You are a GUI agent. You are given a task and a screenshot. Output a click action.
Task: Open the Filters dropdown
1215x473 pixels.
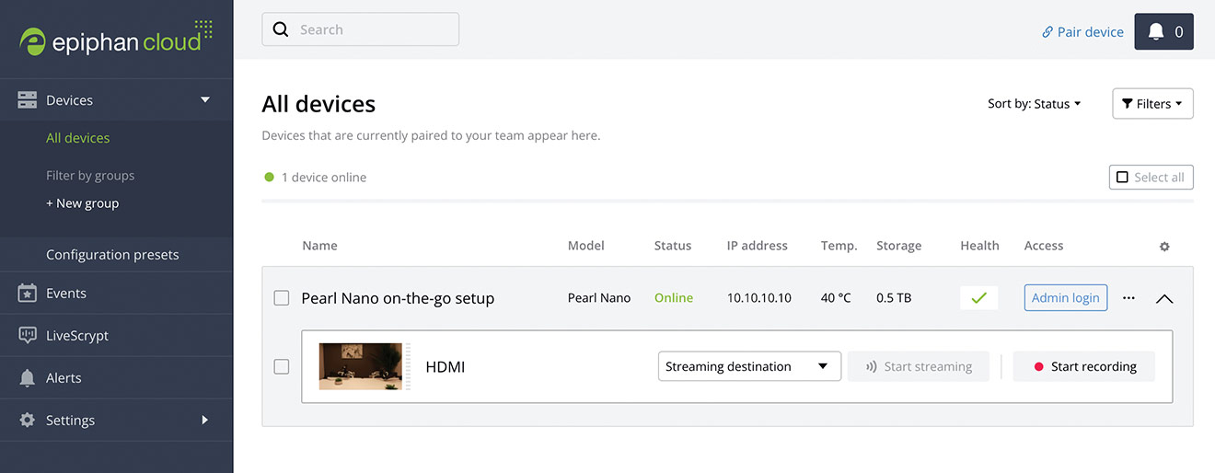[1153, 104]
